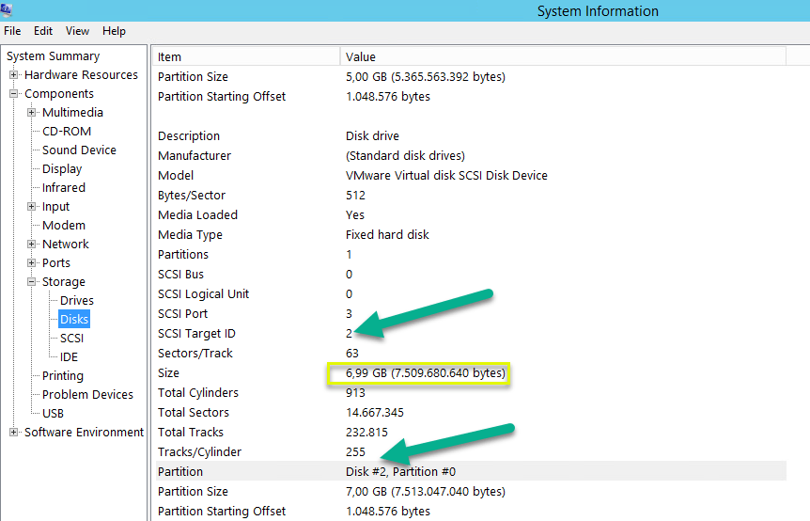The height and width of the screenshot is (521, 810).
Task: Collapse the Storage tree node
Action: [32, 282]
